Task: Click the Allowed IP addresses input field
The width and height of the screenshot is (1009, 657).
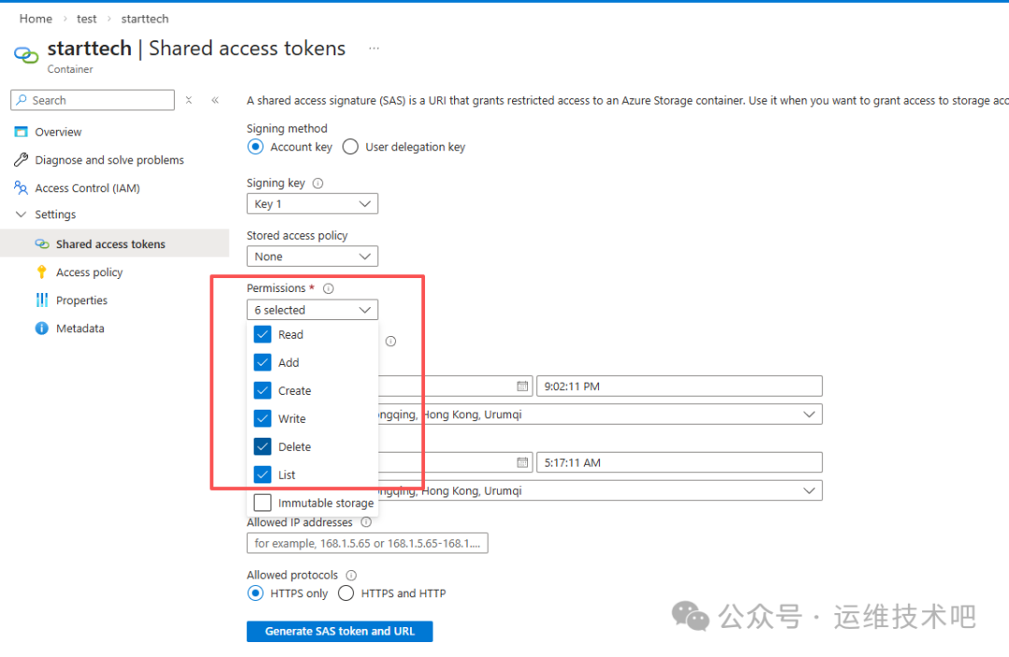Action: (x=367, y=543)
